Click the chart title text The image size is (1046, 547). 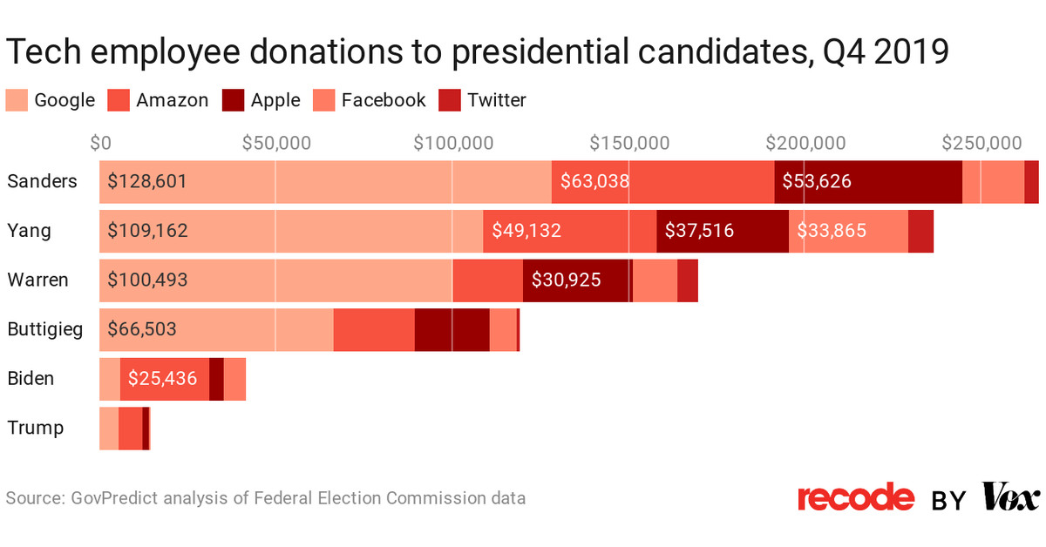477,52
